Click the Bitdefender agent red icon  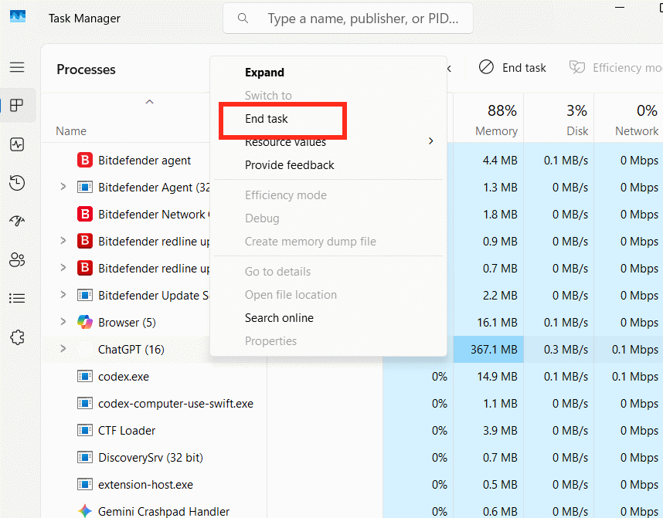point(84,160)
